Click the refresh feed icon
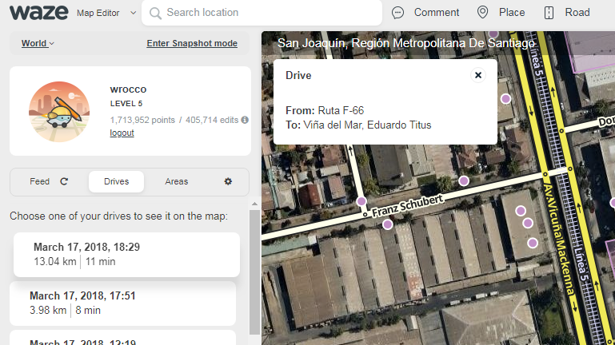The image size is (615, 345). [64, 181]
